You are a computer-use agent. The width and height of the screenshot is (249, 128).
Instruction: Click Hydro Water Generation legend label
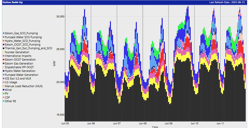pyautogui.click(x=20, y=71)
